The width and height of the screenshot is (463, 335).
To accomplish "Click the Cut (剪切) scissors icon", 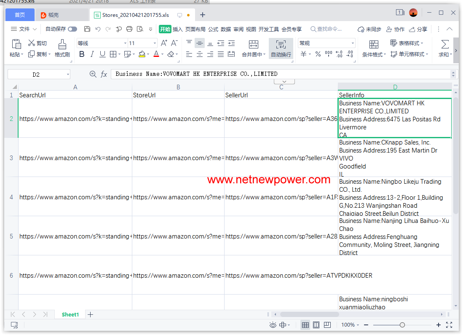I will coord(32,43).
